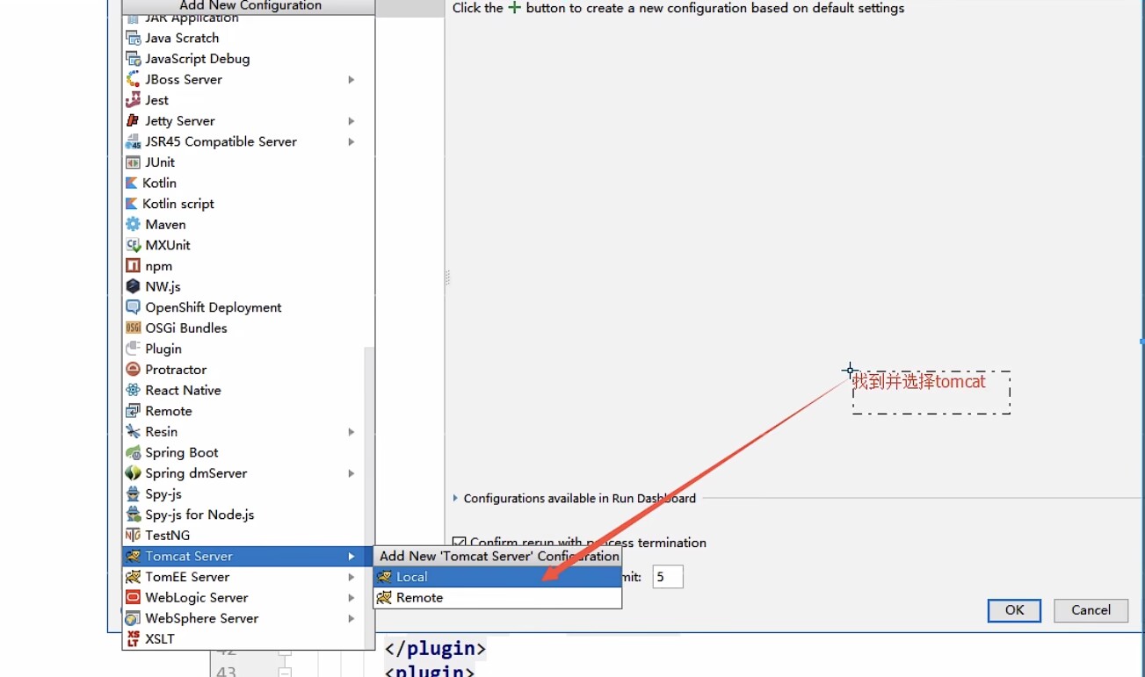The height and width of the screenshot is (677, 1145).
Task: Click the Jetty Server icon
Action: (x=134, y=121)
